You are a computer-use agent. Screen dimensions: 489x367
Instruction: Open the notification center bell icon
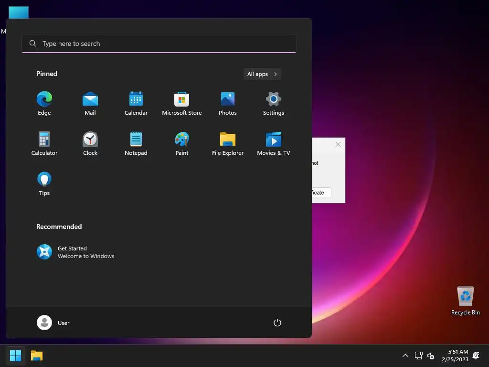[x=476, y=356]
